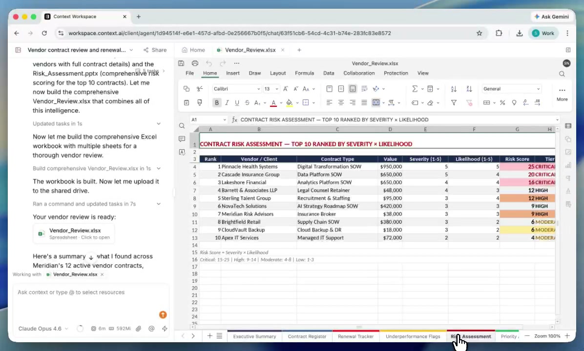The width and height of the screenshot is (584, 351).
Task: Click the Home tab in workspace
Action: click(x=193, y=50)
